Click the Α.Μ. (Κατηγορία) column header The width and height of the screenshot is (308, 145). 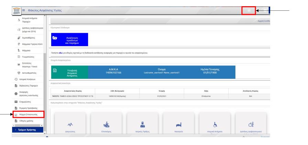tap(117, 91)
